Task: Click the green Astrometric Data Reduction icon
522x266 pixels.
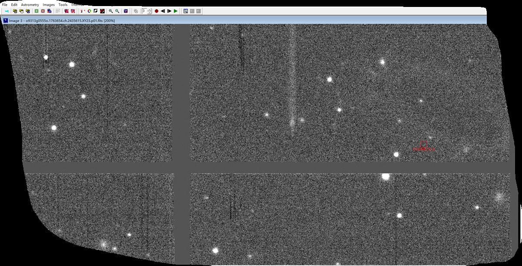Action: tap(37, 11)
